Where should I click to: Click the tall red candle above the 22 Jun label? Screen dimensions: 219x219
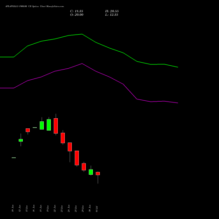point(56,126)
